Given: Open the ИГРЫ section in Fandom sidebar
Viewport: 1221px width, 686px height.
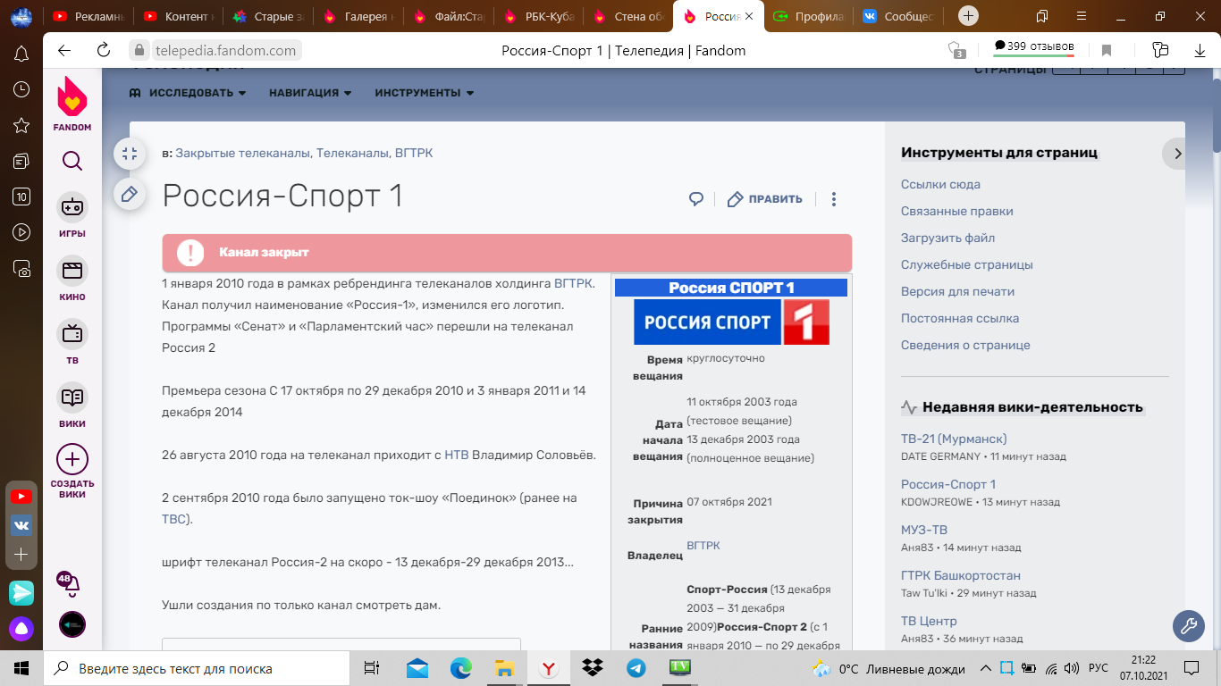Looking at the screenshot, I should (72, 215).
